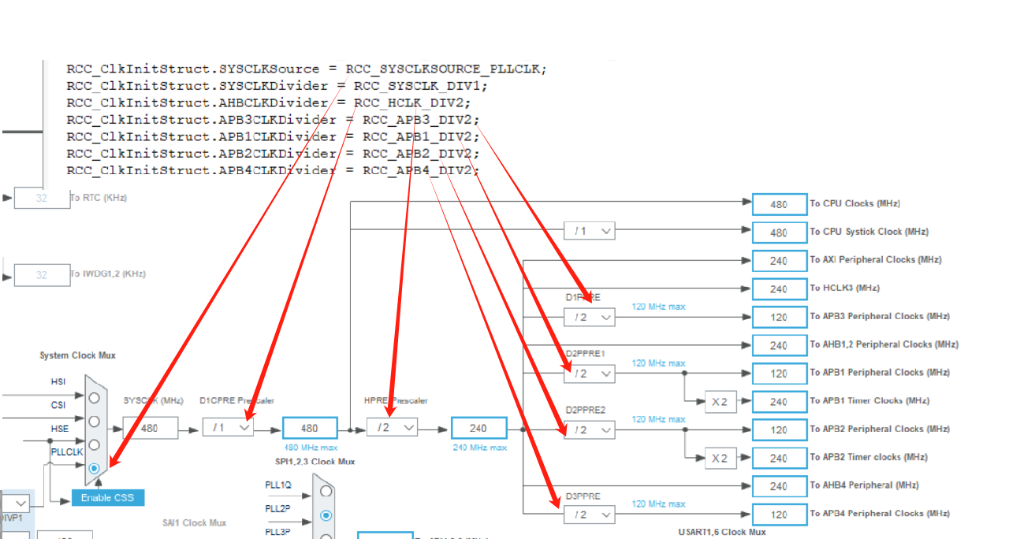This screenshot has width=1009, height=539.
Task: Open the CPU Systick Clock divider dropdown
Action: click(x=590, y=231)
